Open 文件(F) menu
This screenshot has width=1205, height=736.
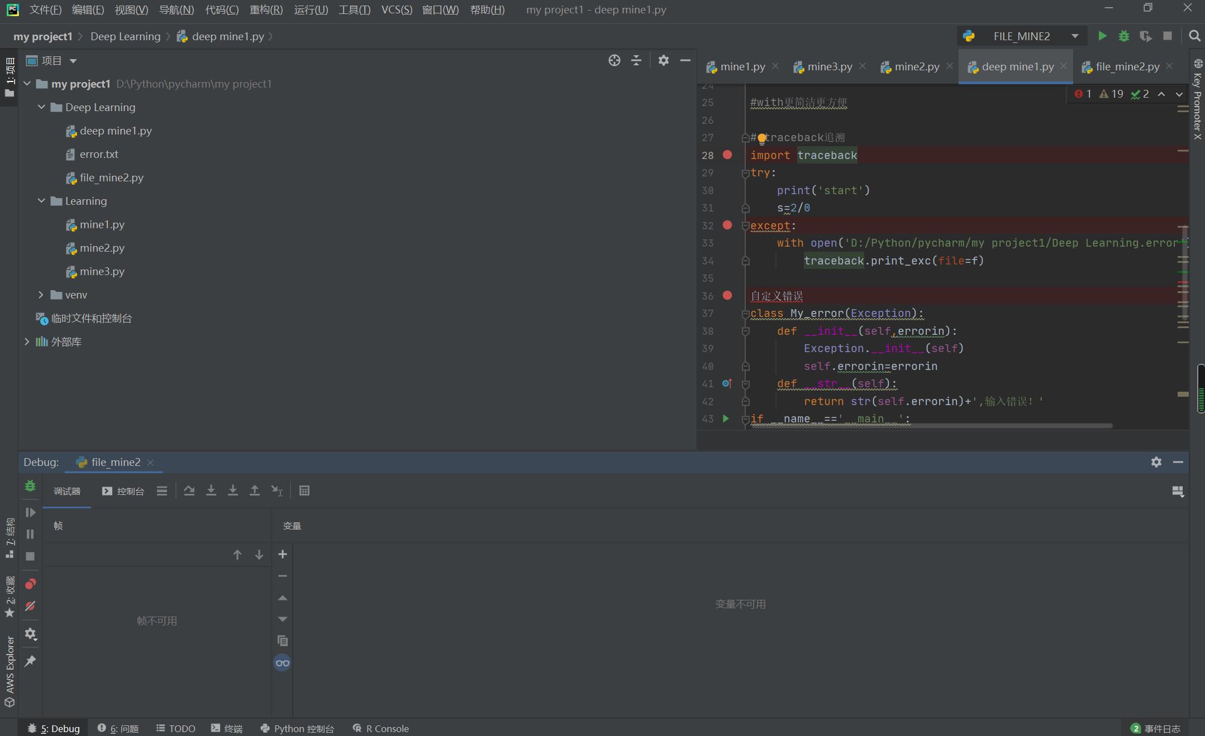(x=45, y=10)
